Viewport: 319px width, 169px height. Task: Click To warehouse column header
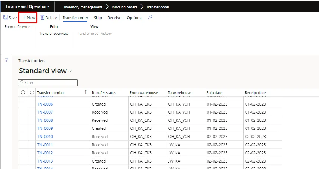coord(179,92)
